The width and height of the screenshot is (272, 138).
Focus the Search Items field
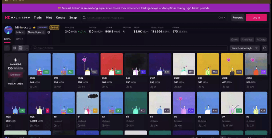(x=130, y=48)
